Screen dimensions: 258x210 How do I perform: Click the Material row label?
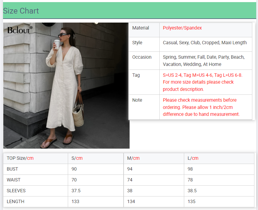(x=140, y=28)
